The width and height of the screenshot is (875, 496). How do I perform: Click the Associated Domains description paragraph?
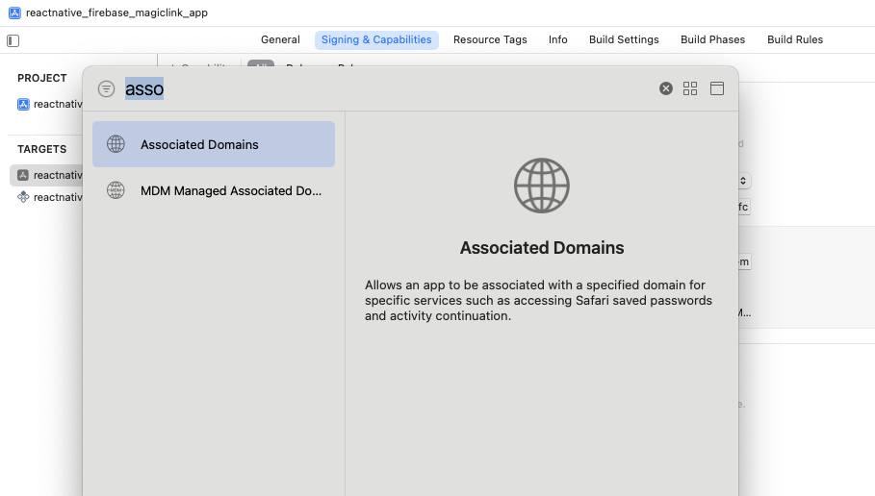pyautogui.click(x=538, y=300)
